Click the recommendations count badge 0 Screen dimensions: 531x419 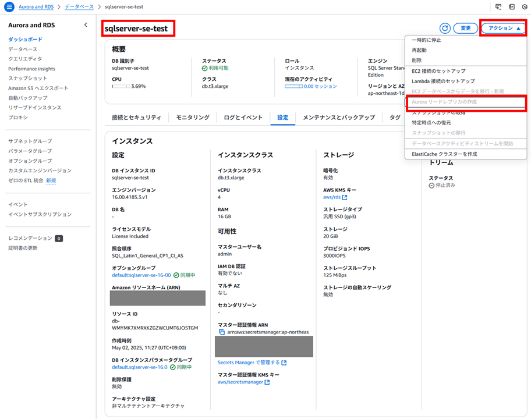59,238
